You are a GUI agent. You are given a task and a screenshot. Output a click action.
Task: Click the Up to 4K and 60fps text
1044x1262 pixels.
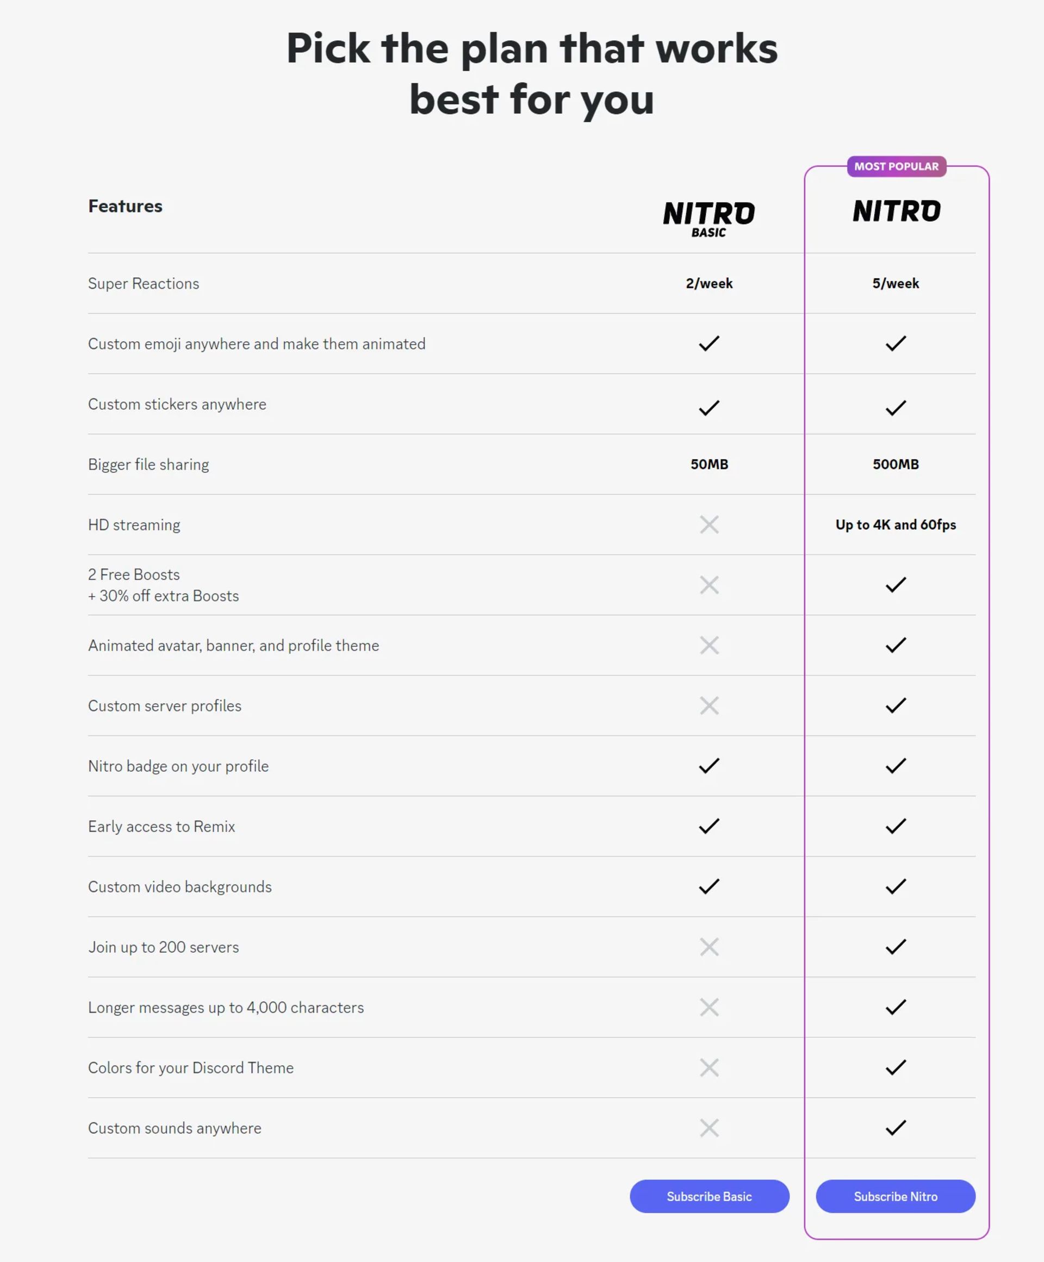pos(896,524)
